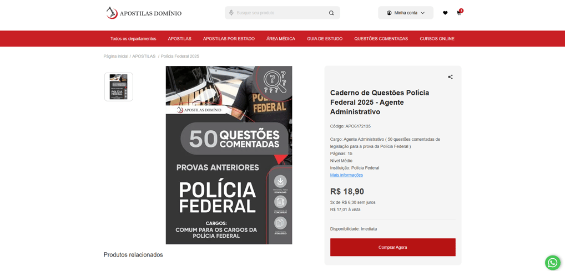Open the favorites heart icon
565x271 pixels.
[445, 13]
